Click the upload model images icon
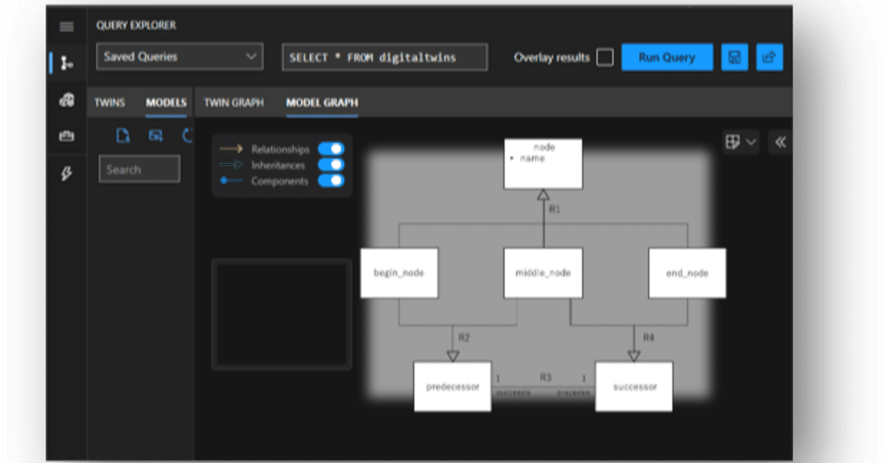 [156, 136]
